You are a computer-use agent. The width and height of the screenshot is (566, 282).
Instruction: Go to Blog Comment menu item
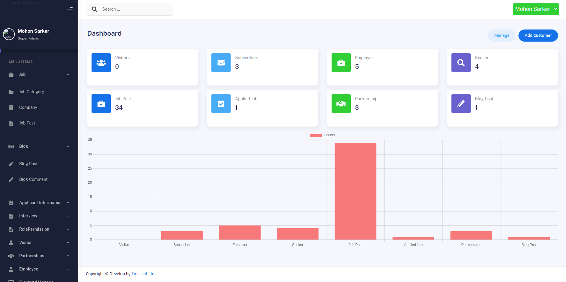33,179
